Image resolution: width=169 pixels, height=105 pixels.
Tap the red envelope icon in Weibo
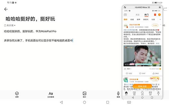[155, 15]
